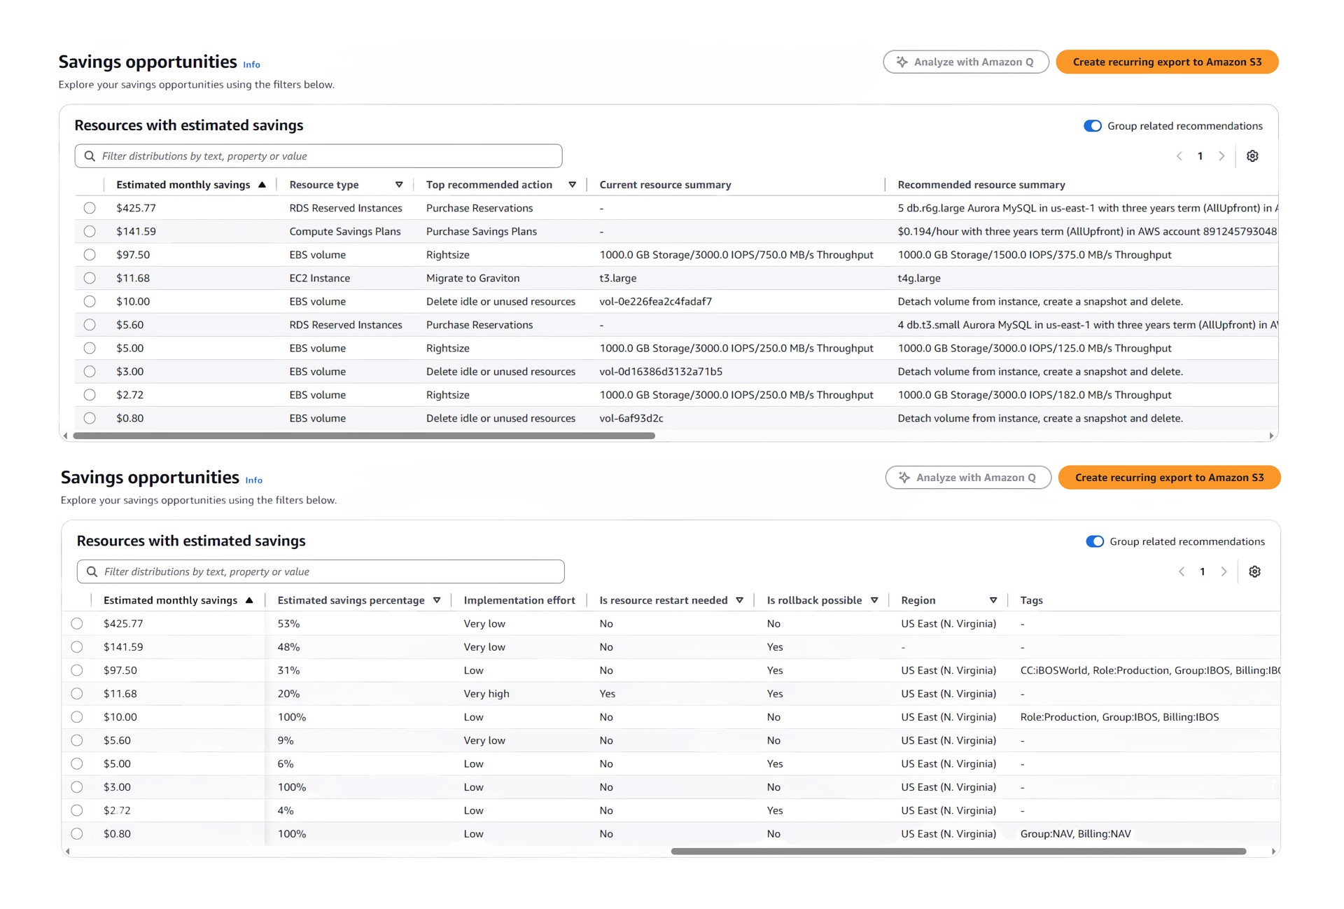Open Resource type column filter dropdown
This screenshot has width=1344, height=909.
[399, 185]
